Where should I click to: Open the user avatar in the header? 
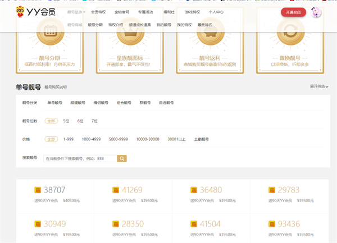316,12
